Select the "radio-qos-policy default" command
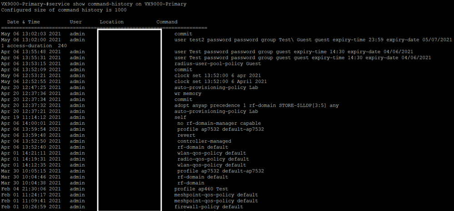 213,159
